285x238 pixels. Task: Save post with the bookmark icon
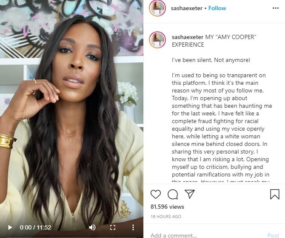pos(275,194)
